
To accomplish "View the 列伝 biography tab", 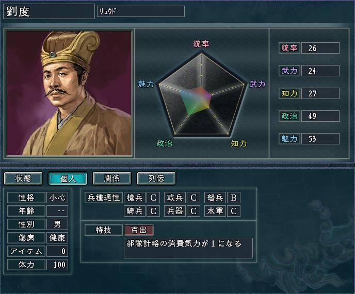I will 156,178.
